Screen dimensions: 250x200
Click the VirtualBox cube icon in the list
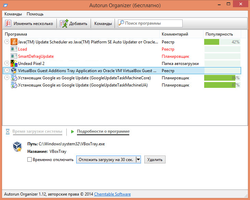pyautogui.click(x=14, y=70)
